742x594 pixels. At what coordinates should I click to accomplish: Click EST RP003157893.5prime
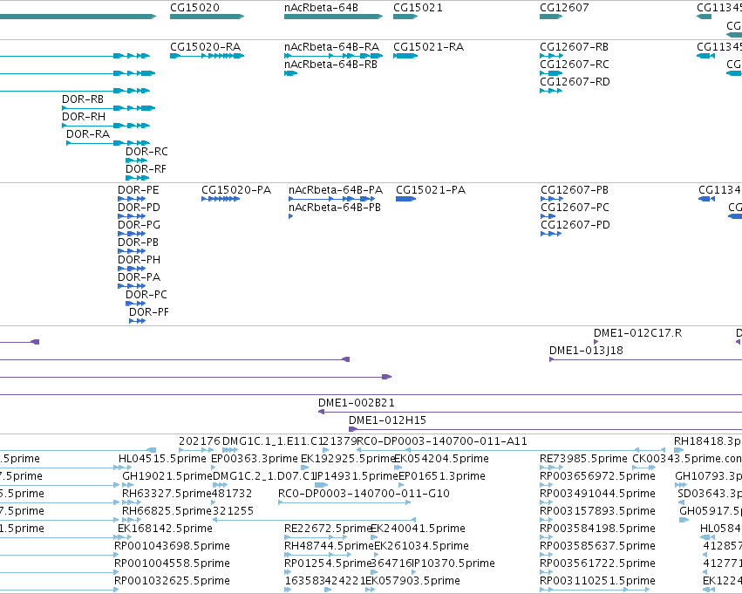coord(597,512)
